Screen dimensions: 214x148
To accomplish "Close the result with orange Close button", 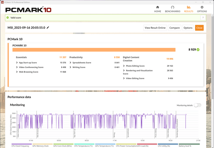I will 199,28.
